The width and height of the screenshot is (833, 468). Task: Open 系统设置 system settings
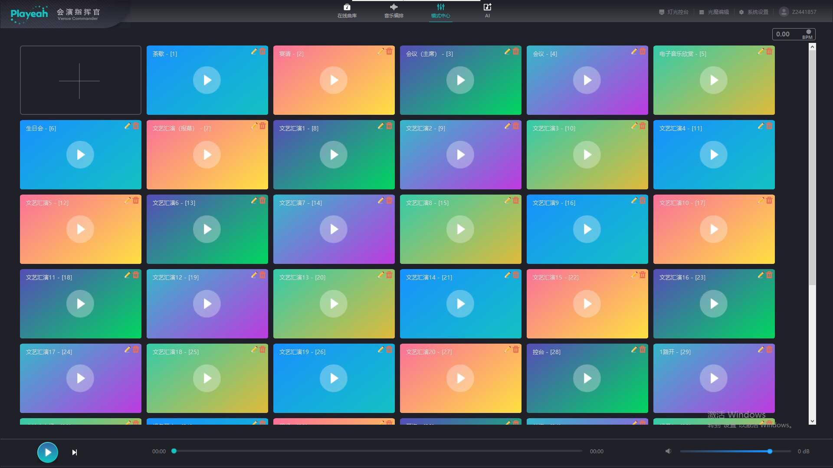[x=754, y=12]
